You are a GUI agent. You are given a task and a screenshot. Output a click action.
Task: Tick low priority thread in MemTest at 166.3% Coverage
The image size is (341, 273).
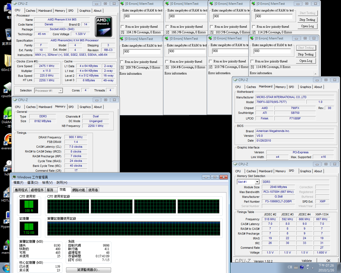pyautogui.click(x=167, y=27)
